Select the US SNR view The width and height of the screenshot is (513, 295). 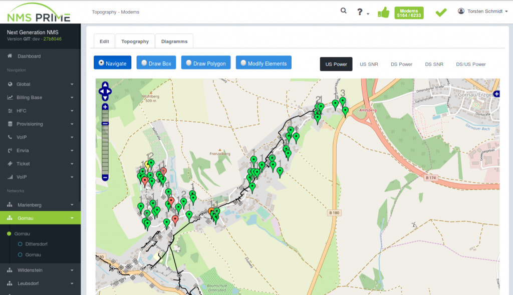pos(369,64)
